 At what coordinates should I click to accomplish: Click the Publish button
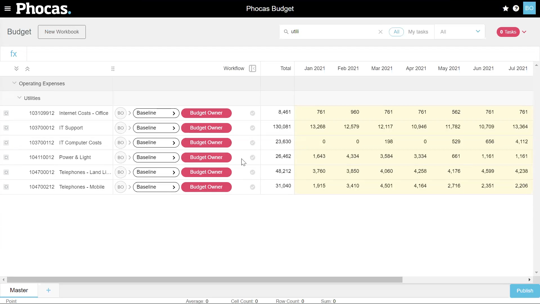pos(525,291)
